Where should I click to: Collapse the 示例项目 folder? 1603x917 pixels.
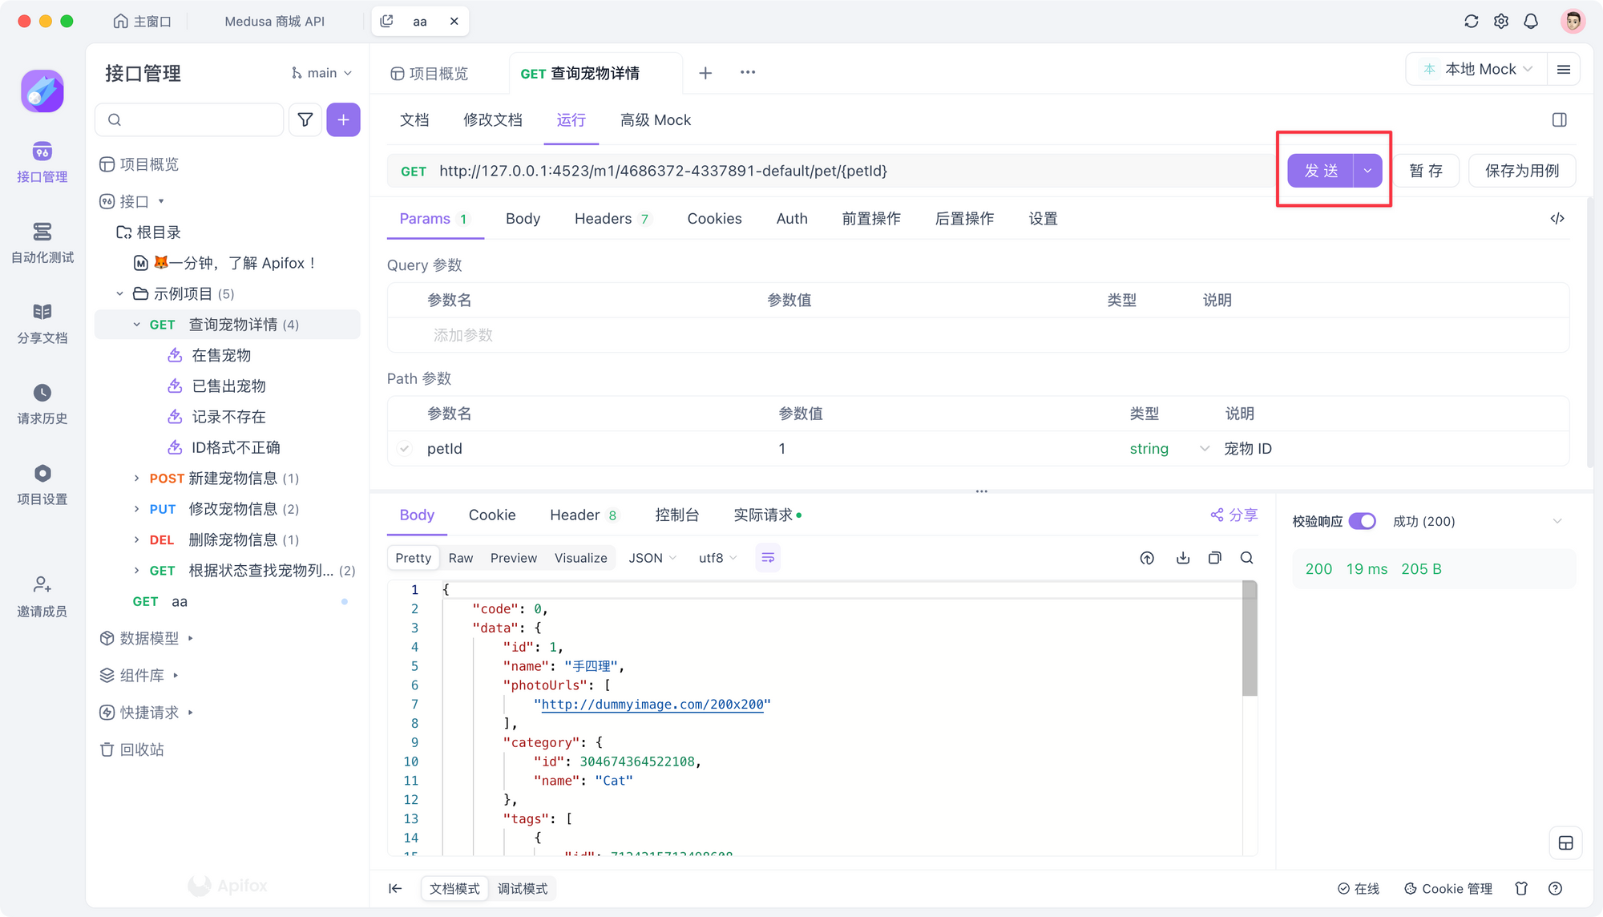click(x=119, y=294)
